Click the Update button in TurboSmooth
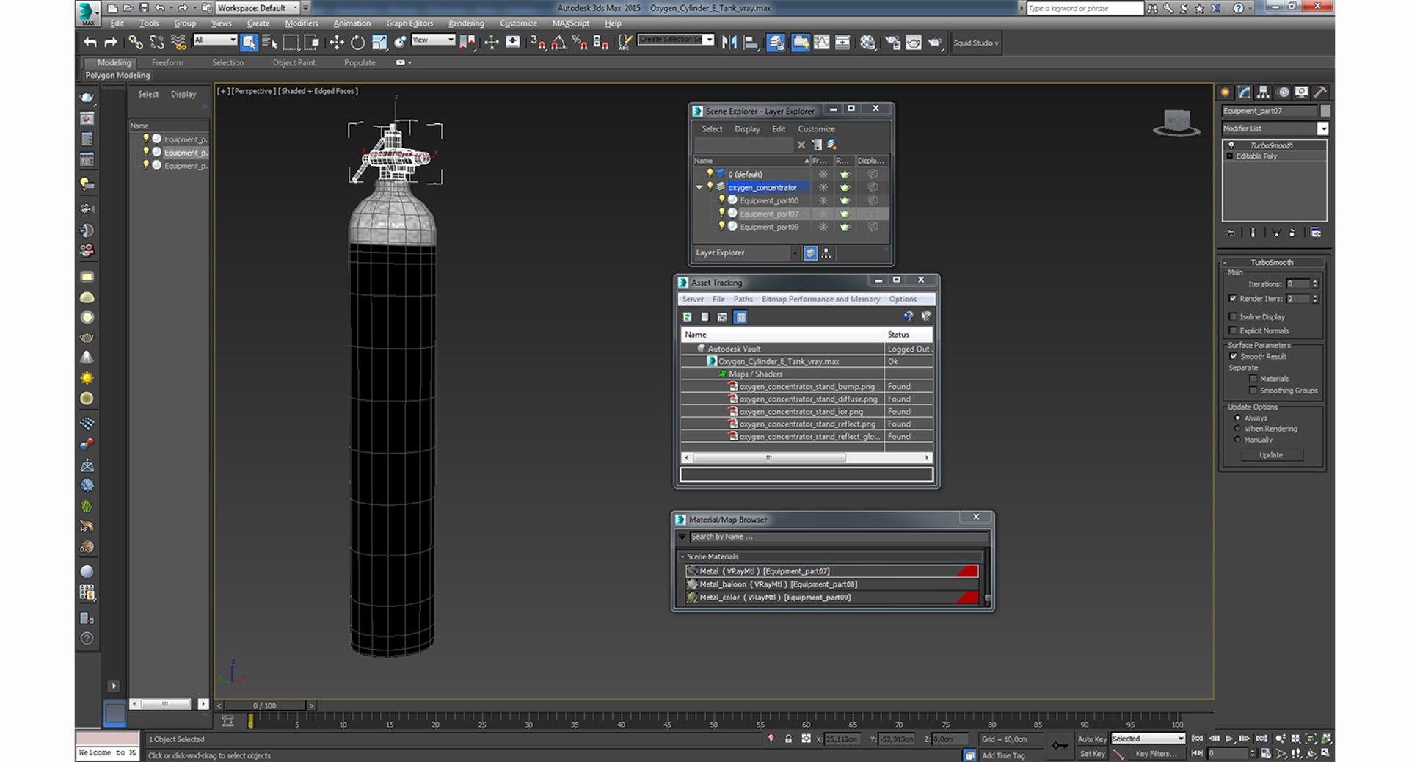1409x762 pixels. 1271,455
